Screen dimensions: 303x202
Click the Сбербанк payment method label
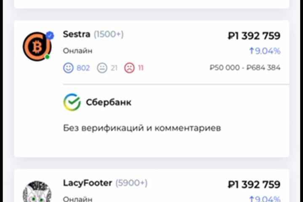point(109,102)
